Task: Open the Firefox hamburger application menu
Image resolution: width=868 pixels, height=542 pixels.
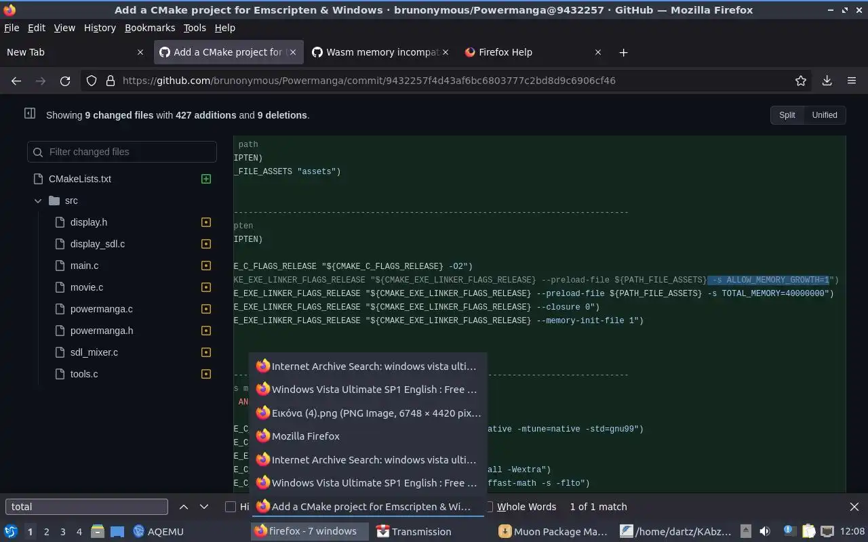Action: pyautogui.click(x=852, y=81)
